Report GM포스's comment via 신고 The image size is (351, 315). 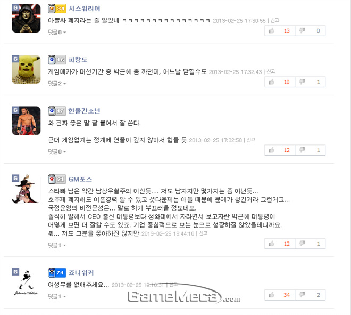coord(203,233)
